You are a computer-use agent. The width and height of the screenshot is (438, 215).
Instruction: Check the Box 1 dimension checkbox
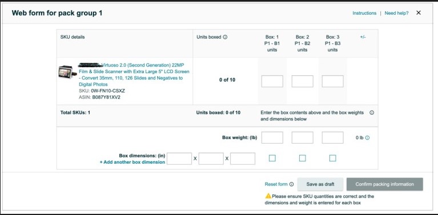[x=272, y=159]
